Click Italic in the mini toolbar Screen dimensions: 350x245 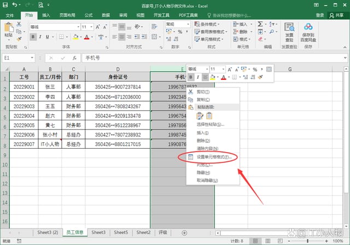(198, 78)
